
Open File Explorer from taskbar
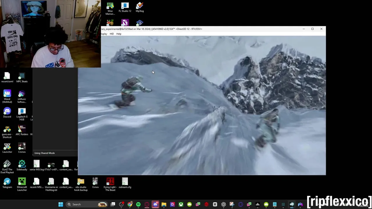pos(164,204)
